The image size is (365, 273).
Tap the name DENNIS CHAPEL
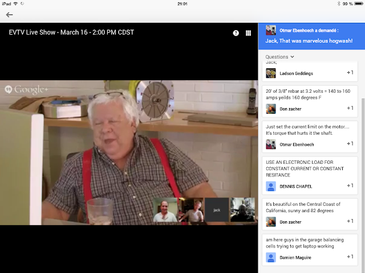(295, 187)
